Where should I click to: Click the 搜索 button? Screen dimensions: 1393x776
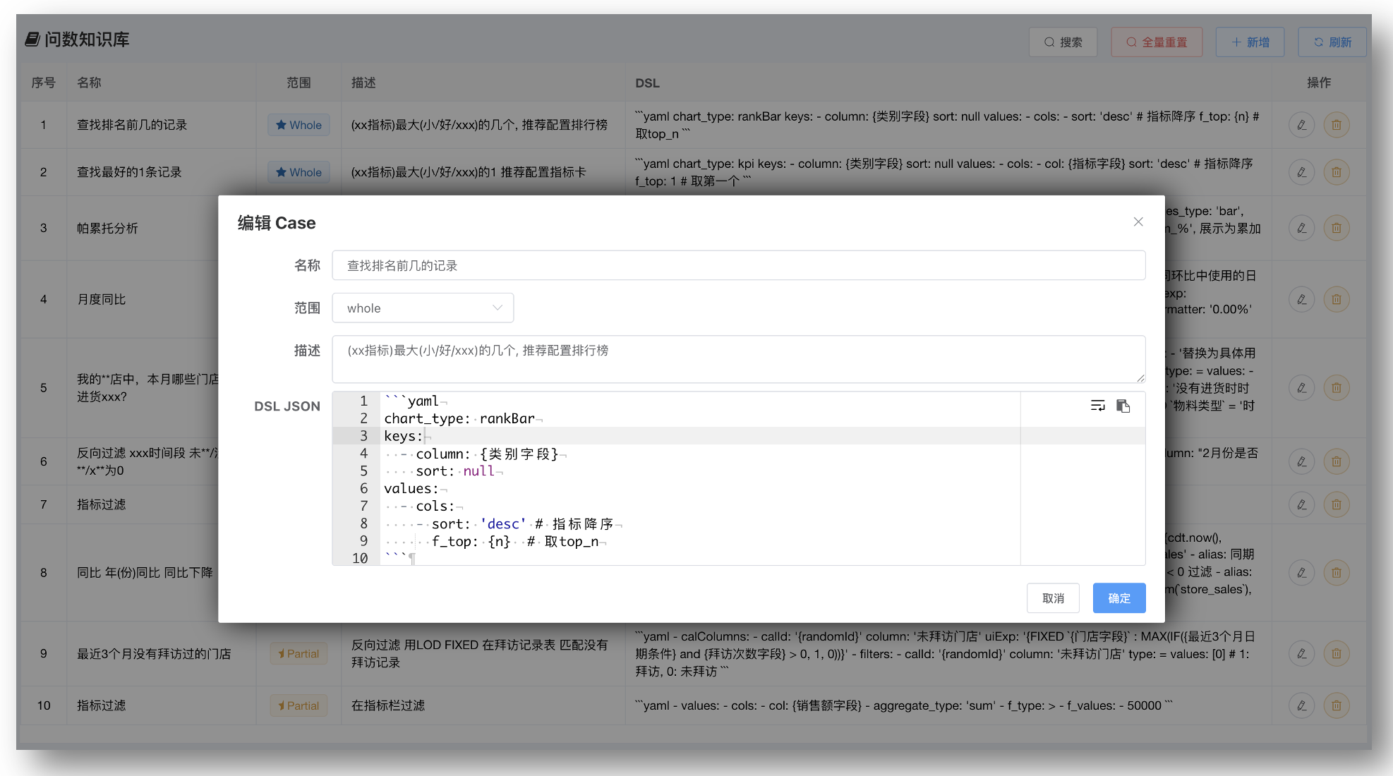tap(1063, 42)
